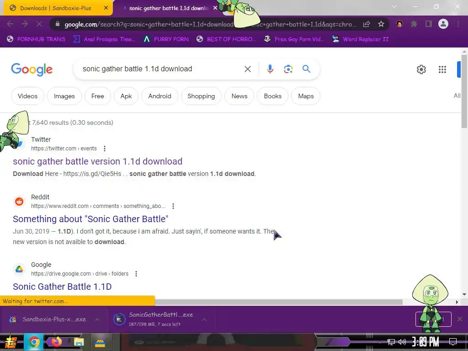Image resolution: width=468 pixels, height=351 pixels.
Task: Open File Explorer from the taskbar
Action: point(79,342)
